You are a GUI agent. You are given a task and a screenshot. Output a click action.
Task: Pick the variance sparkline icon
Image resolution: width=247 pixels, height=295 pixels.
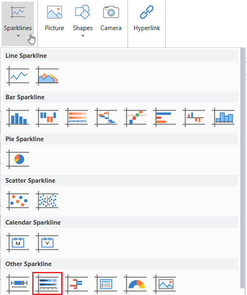(194, 117)
